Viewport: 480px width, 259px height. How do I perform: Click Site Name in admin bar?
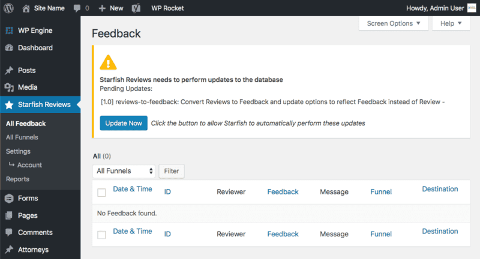[x=49, y=8]
